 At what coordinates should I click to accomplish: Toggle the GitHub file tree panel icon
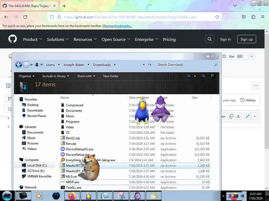point(8,86)
